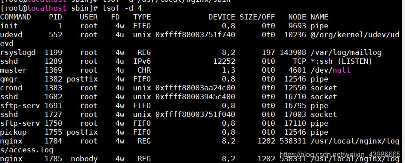405x163 pixels.
Task: Click PID 1289 of sshd
Action: [x=54, y=62]
